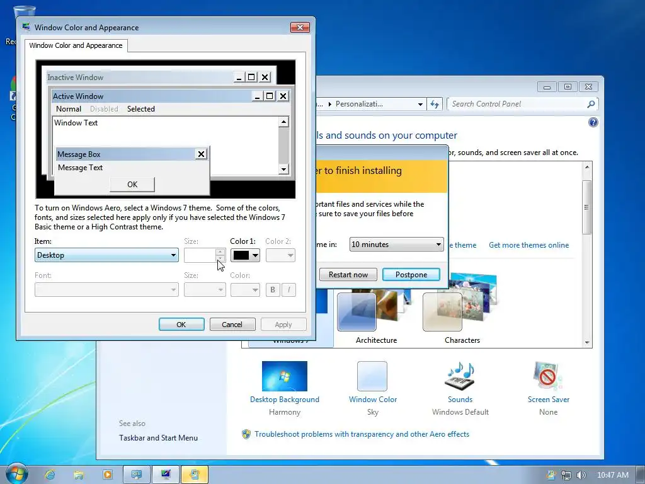Click the greyed-out Apply button
The image size is (645, 484).
[283, 325]
